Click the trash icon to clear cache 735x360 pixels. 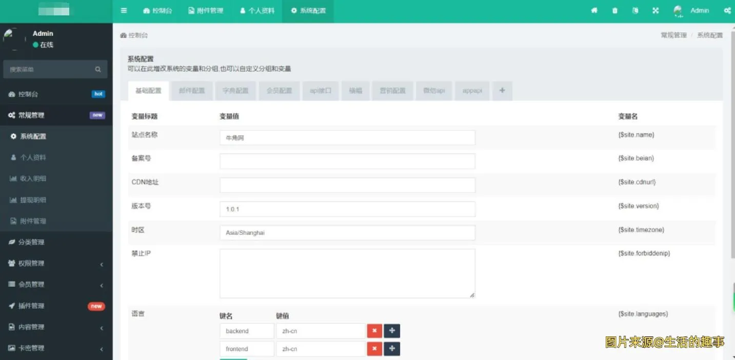tap(614, 10)
